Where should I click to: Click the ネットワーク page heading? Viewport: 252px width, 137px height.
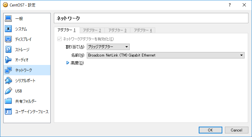[x=68, y=18]
